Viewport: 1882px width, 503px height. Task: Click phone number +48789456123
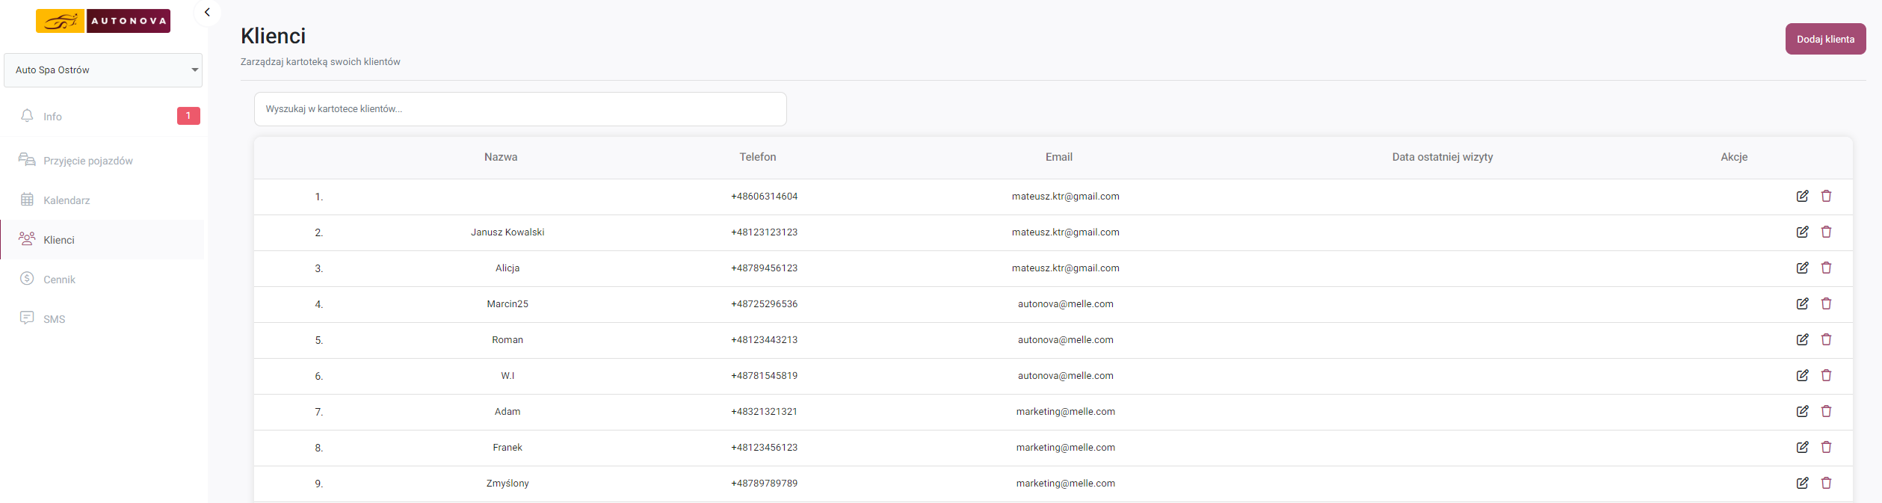[x=764, y=268]
